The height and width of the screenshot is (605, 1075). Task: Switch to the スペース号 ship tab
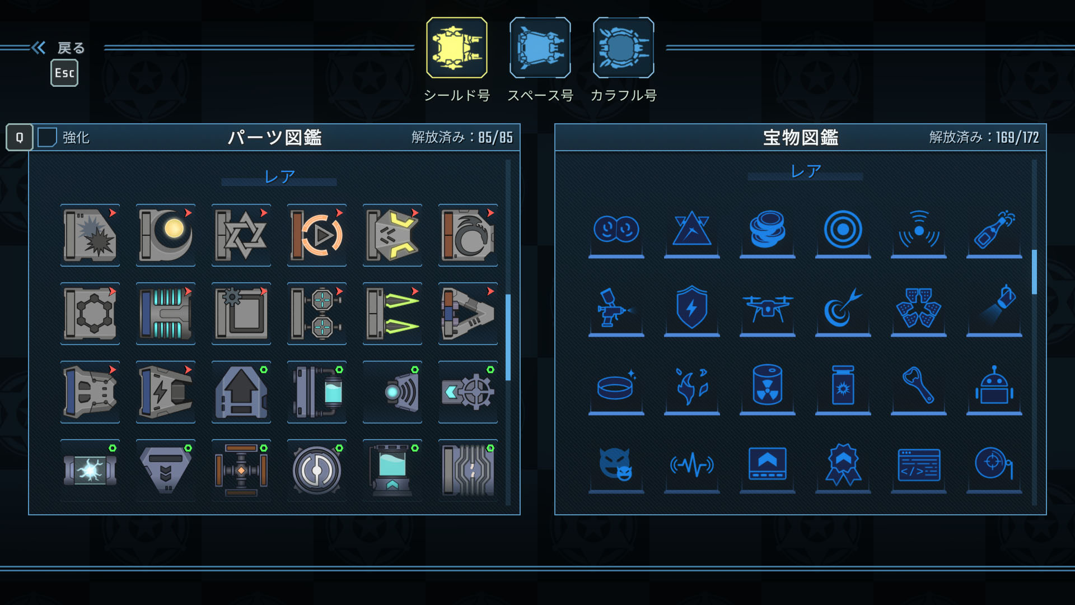click(x=540, y=48)
